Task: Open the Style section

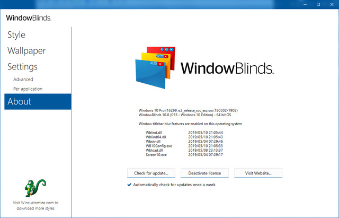Action: click(16, 35)
